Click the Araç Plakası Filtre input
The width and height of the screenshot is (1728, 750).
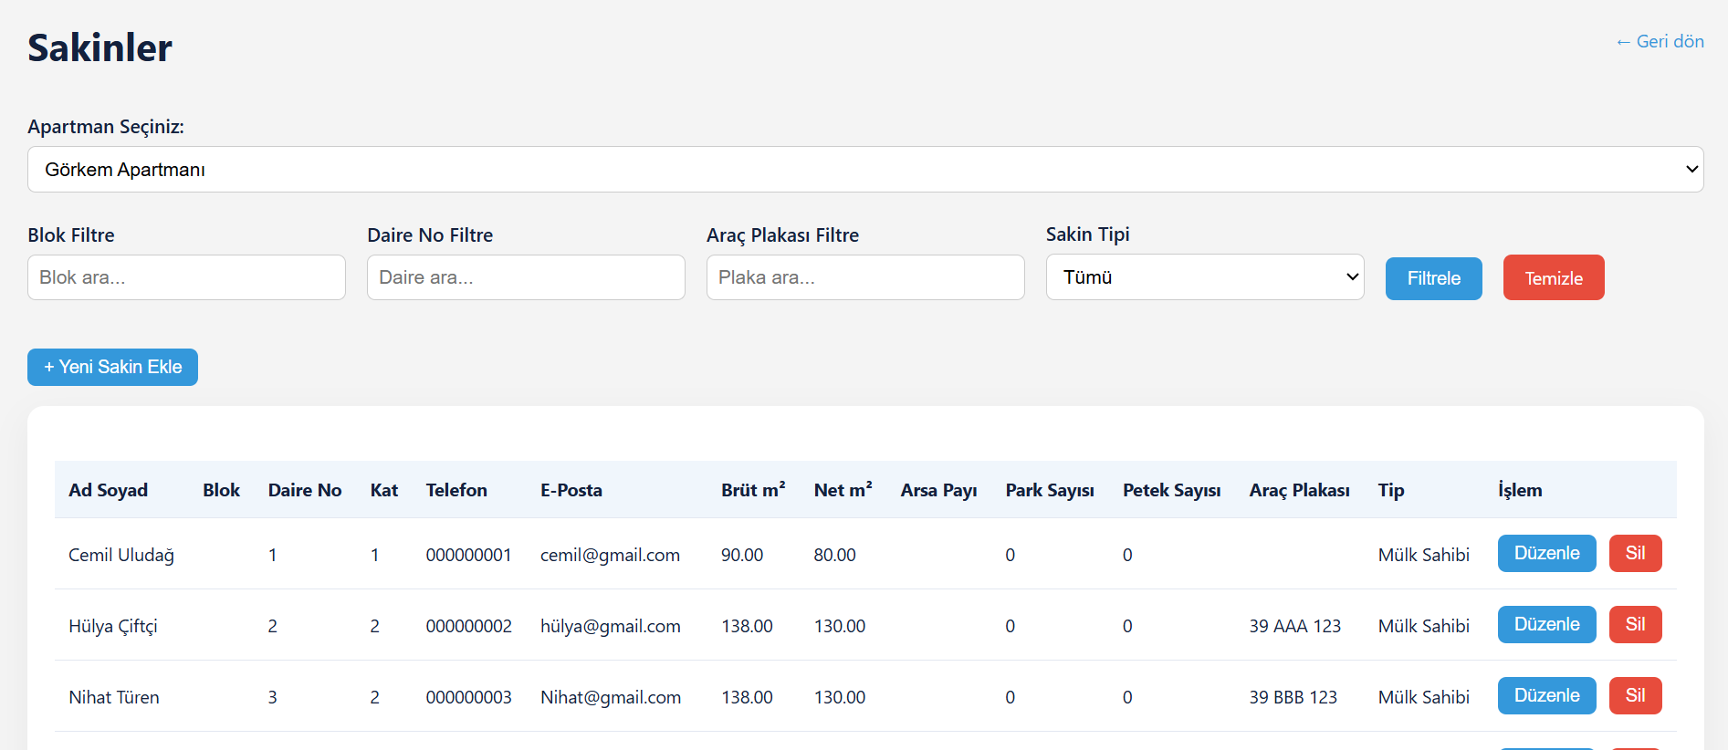(864, 277)
